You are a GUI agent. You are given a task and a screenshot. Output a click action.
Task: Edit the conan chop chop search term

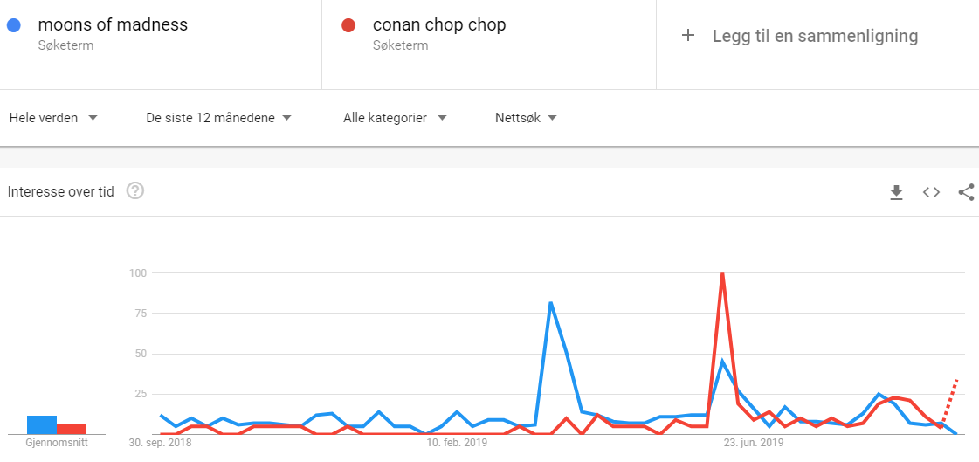(x=439, y=25)
